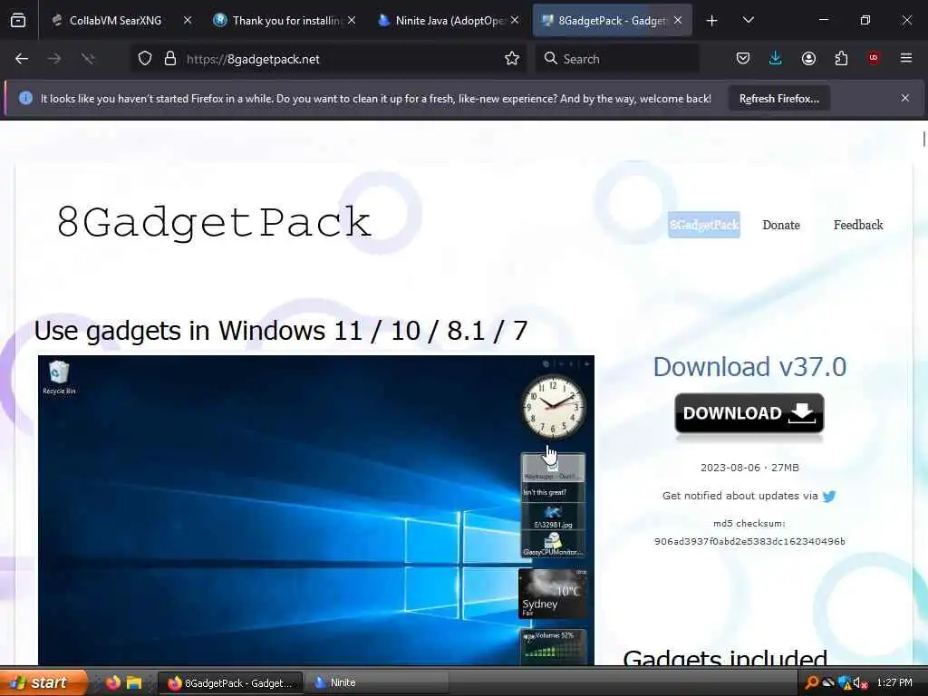Open the Windows start button

43,682
